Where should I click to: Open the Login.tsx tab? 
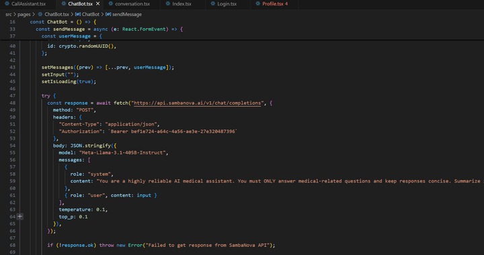[x=227, y=4]
